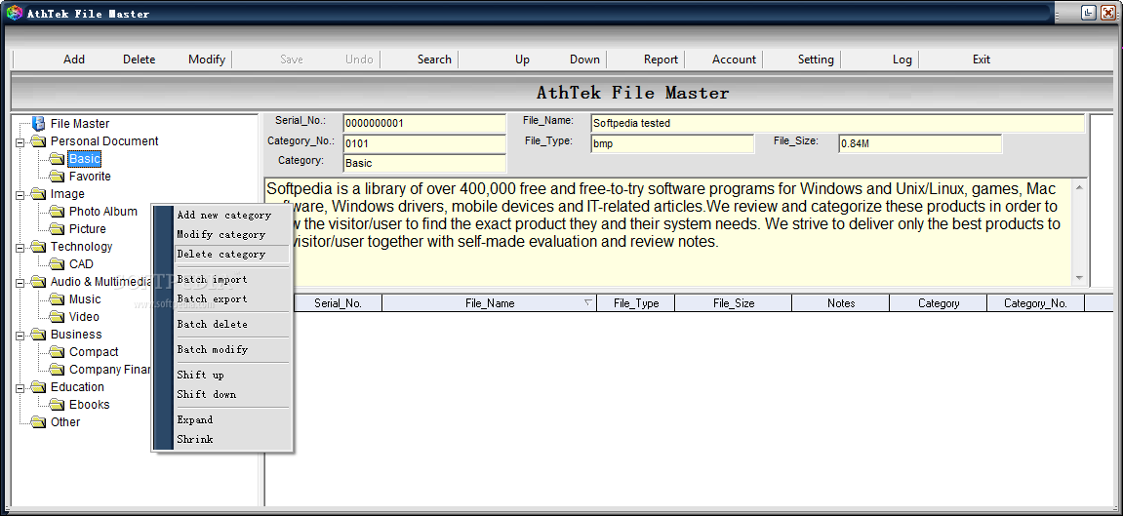Click the File_Type field showing bmp
The width and height of the screenshot is (1123, 516).
point(672,143)
